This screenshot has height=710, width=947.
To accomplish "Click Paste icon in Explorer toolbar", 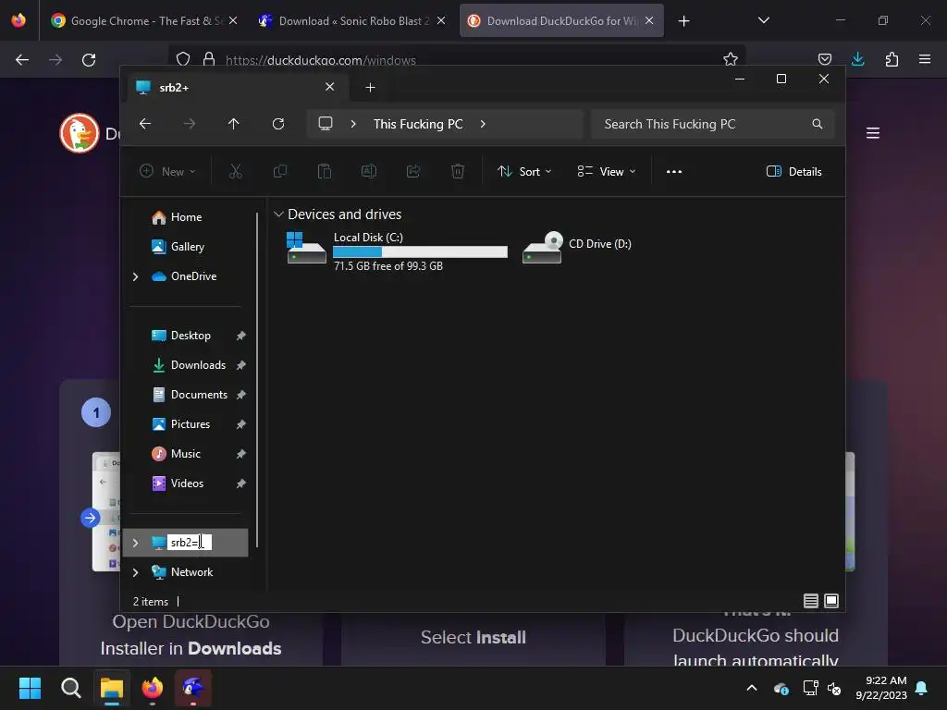I will click(x=325, y=171).
